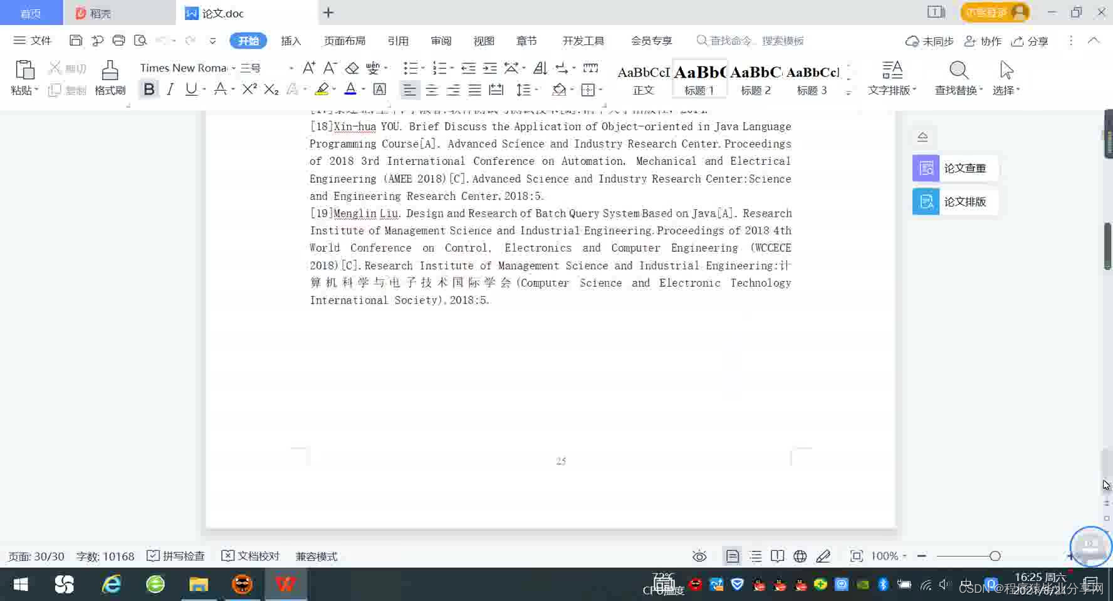
Task: Click the new tab plus button
Action: [328, 13]
